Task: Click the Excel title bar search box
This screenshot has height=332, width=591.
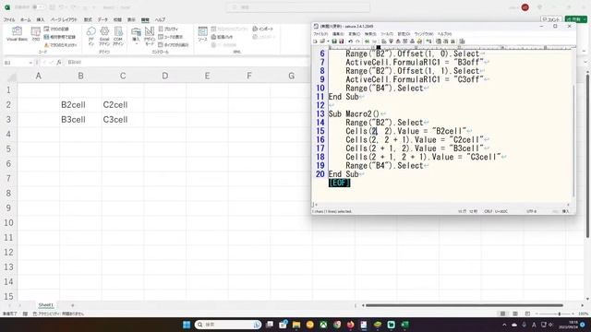Action: point(297,7)
